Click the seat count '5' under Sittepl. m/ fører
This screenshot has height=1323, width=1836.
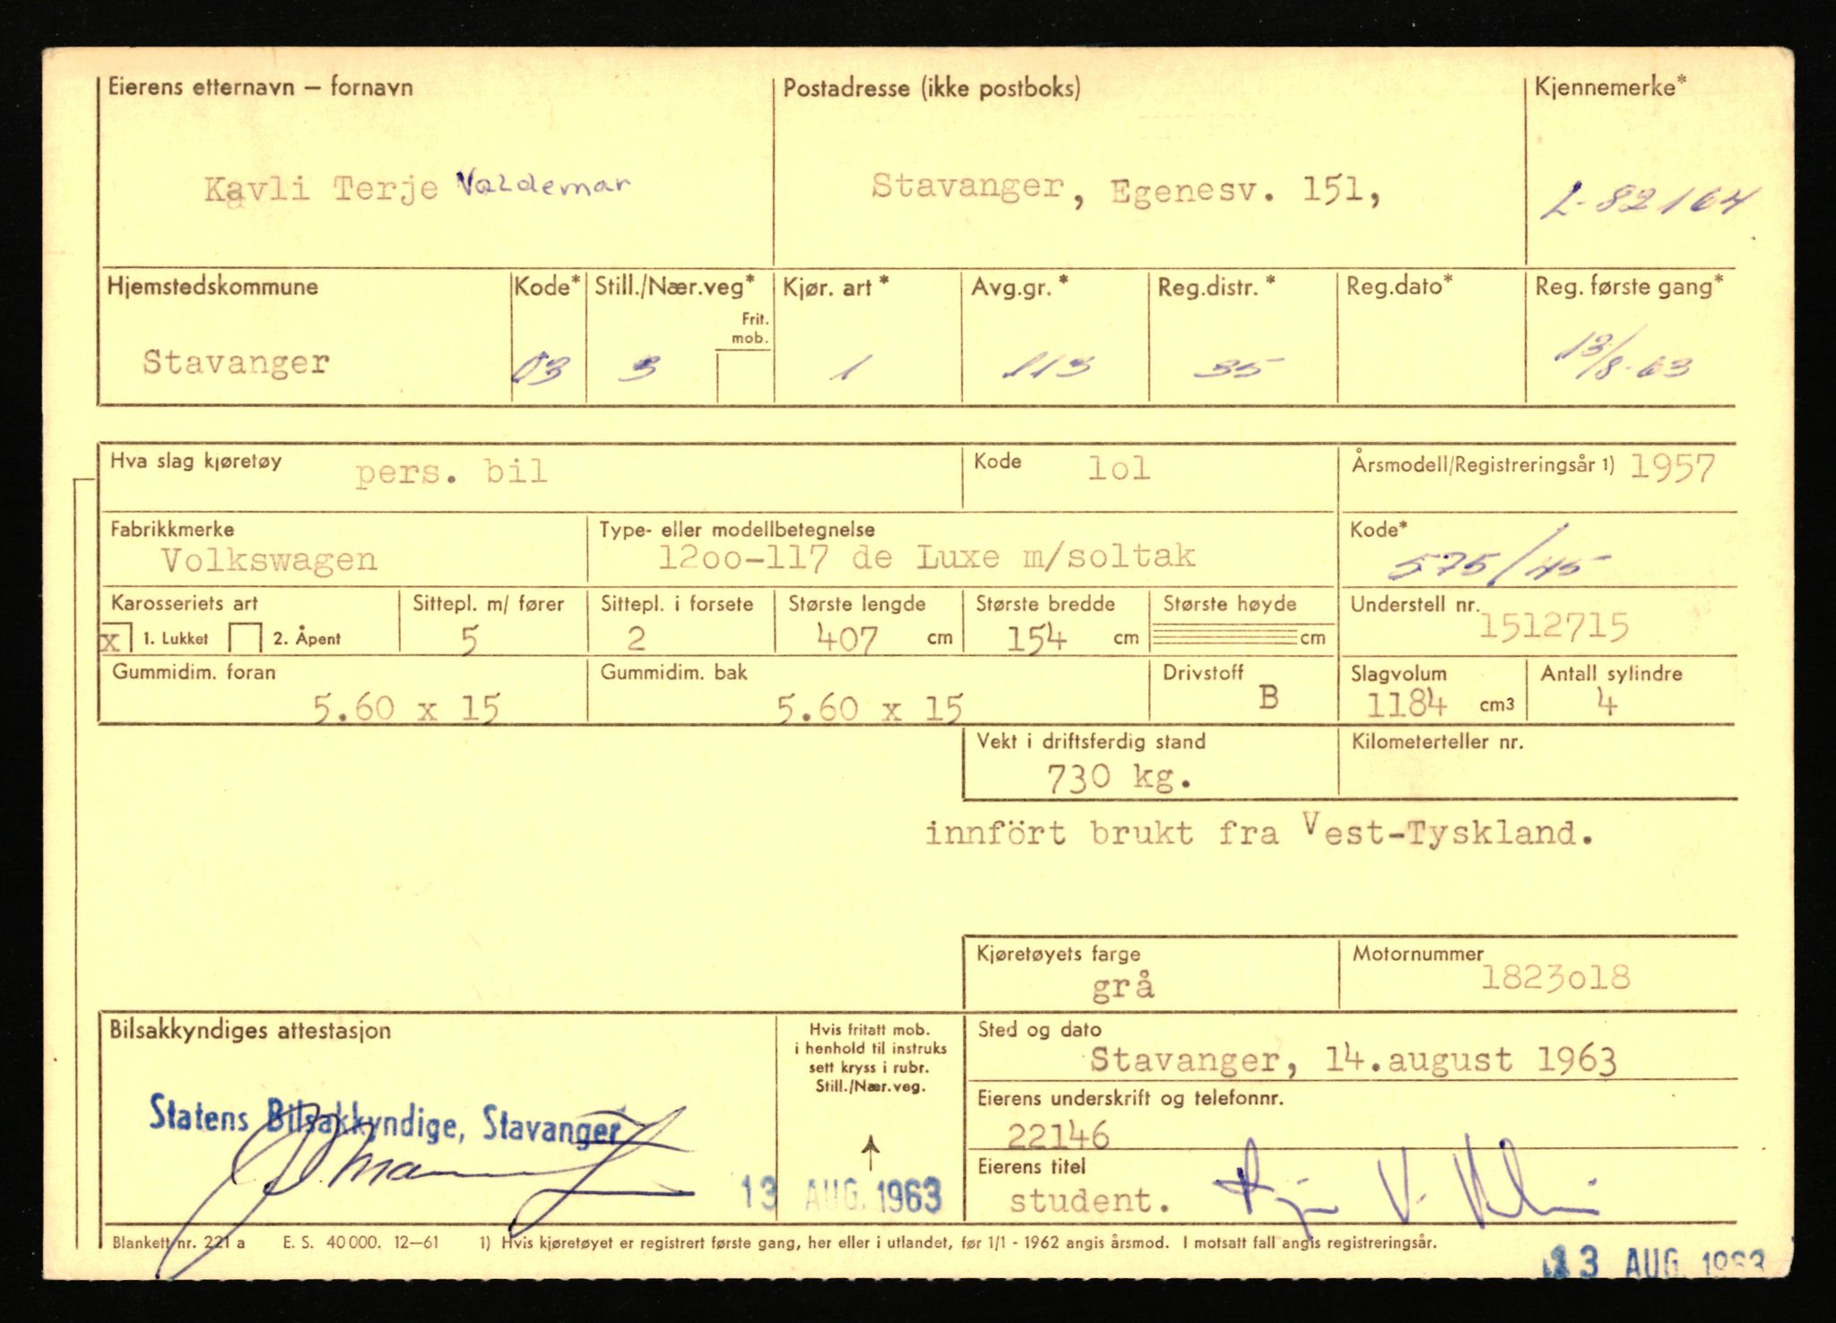(469, 639)
